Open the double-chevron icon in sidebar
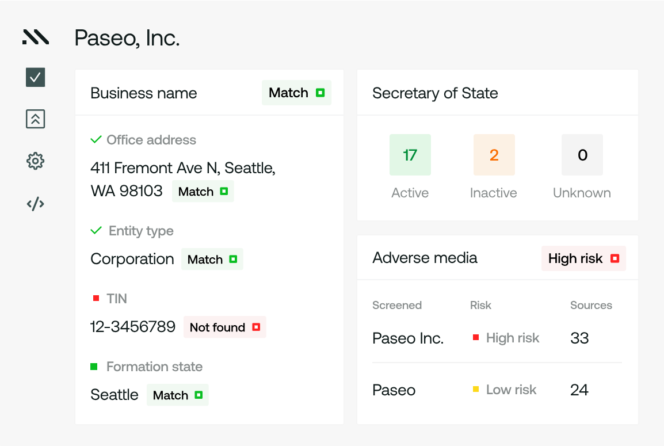 coord(36,119)
